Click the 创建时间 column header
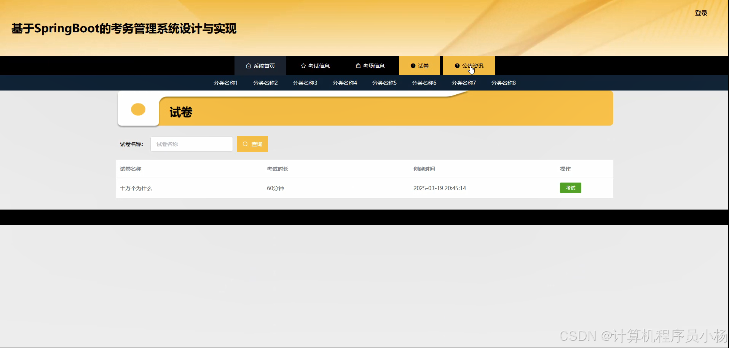Screen dimensions: 729x348 point(424,169)
